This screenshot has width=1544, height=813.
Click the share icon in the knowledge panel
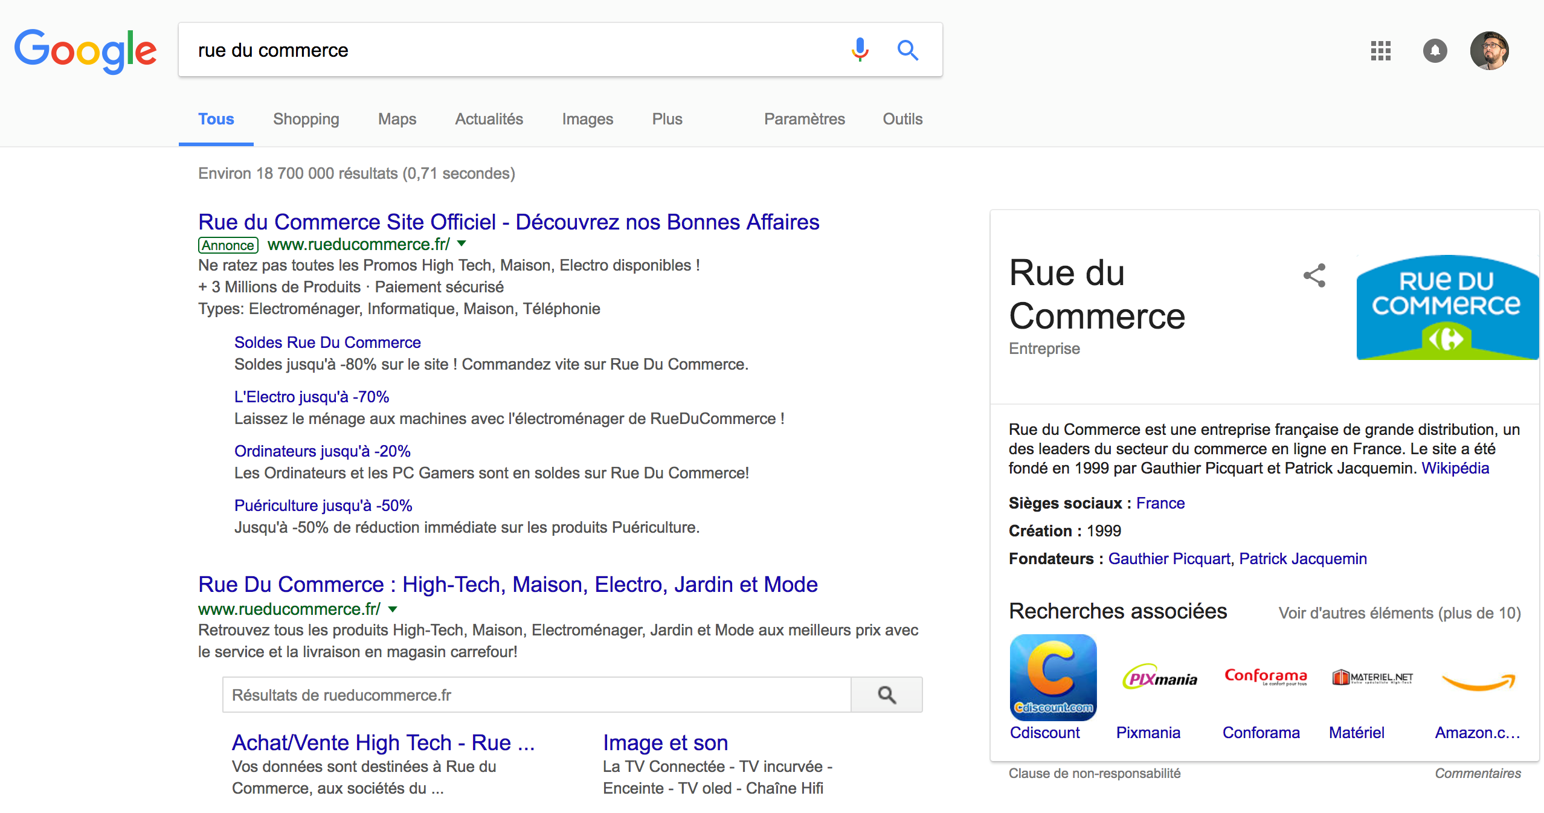pyautogui.click(x=1314, y=275)
